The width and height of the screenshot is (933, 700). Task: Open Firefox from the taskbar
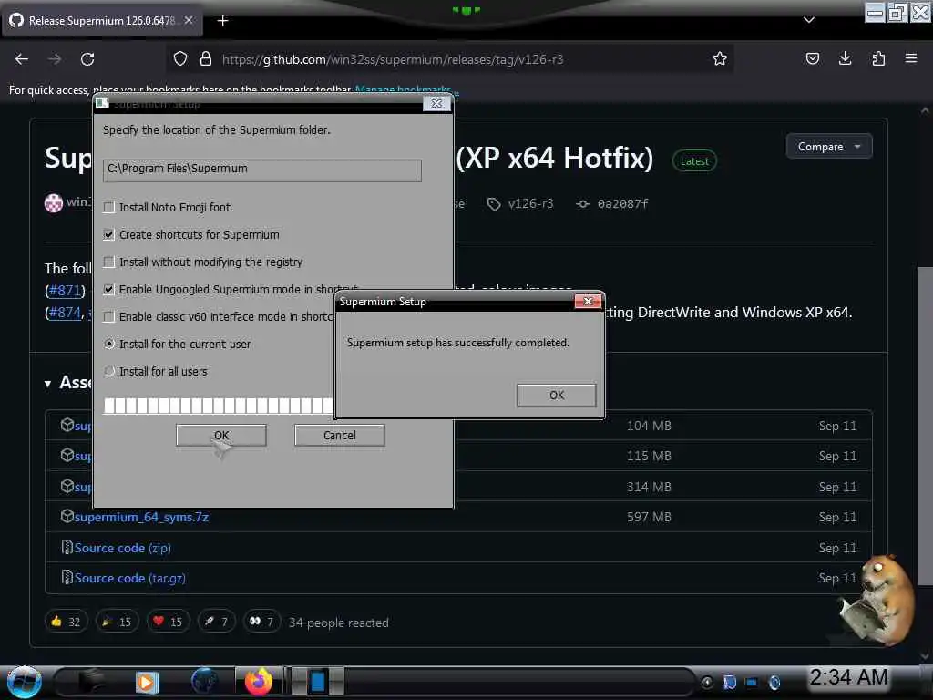coord(258,682)
